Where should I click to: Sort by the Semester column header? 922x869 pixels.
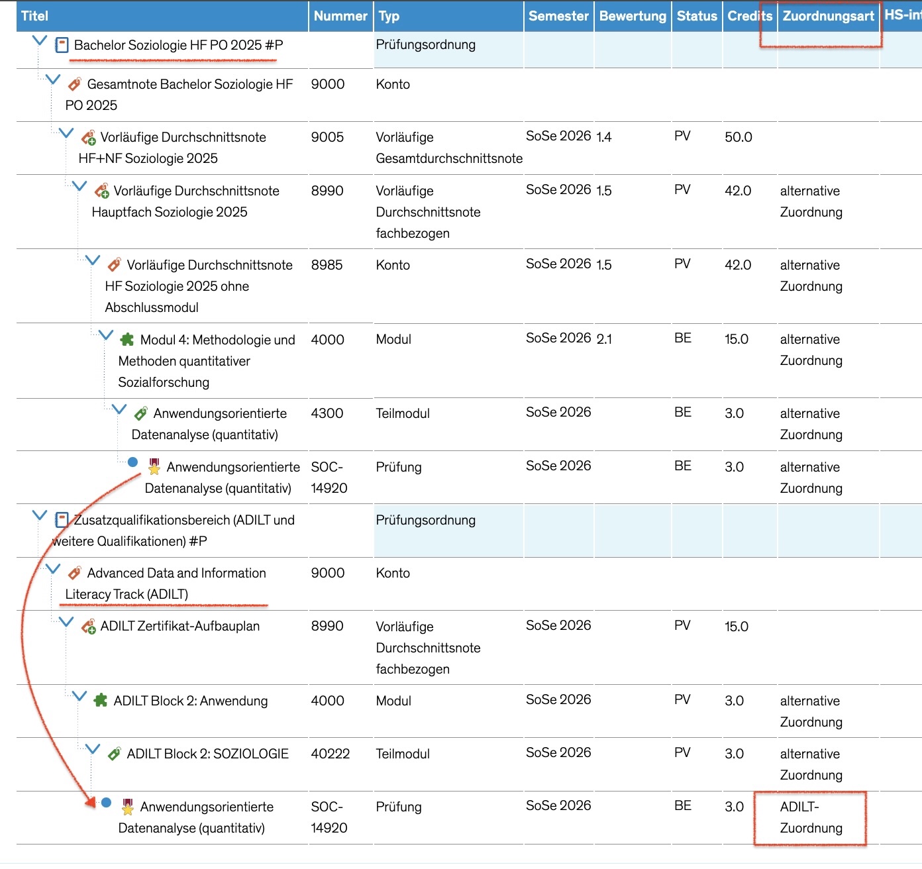558,16
